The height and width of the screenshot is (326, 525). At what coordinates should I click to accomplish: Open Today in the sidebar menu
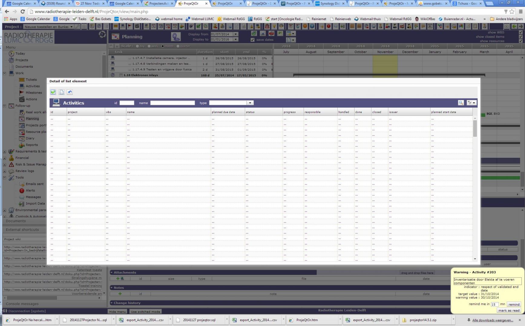coord(20,53)
